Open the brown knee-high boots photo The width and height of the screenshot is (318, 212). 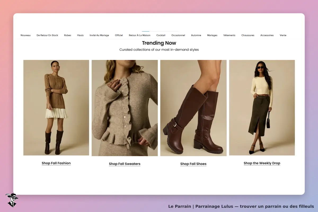[x=193, y=108]
